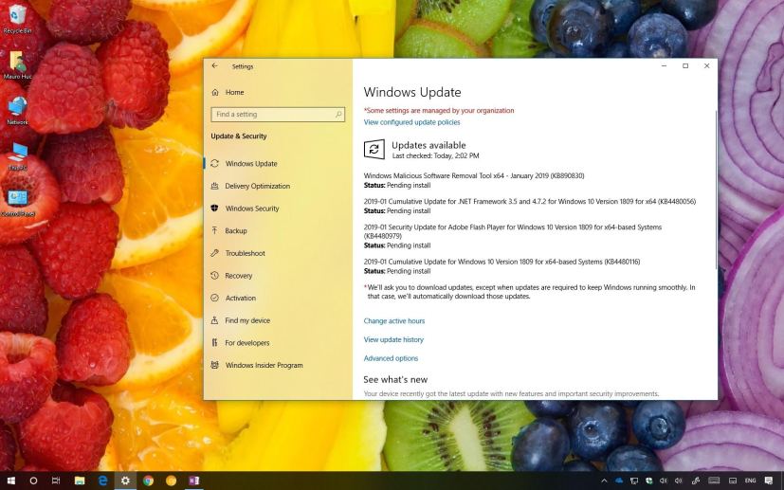The width and height of the screenshot is (784, 490).
Task: Open Task View on the taskbar
Action: pyautogui.click(x=56, y=481)
